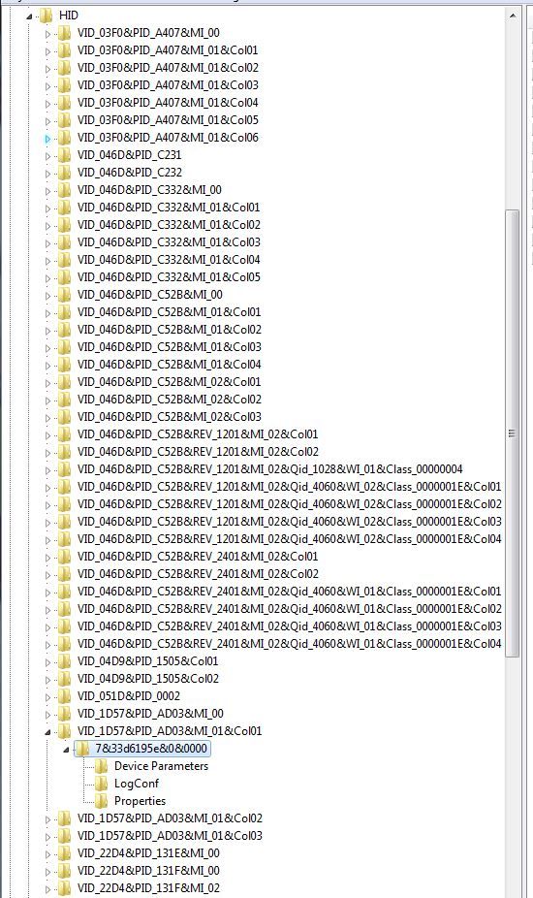Click open folder icon of 7&33d6195e&0&0000
The width and height of the screenshot is (533, 898).
pos(82,748)
